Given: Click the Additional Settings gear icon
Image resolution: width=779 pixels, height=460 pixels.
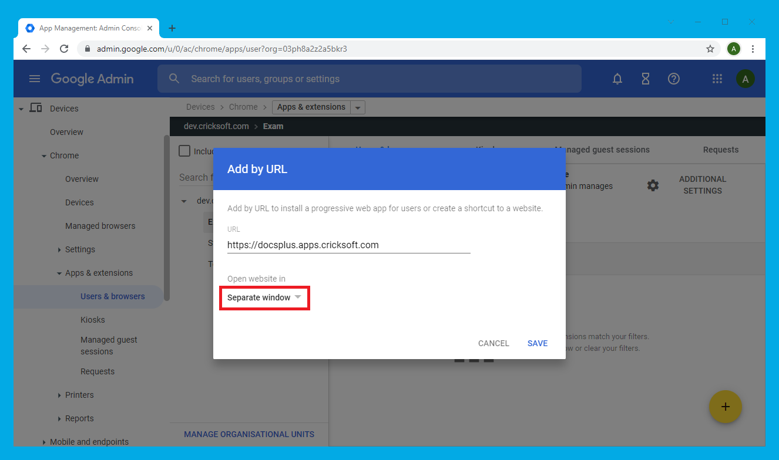Looking at the screenshot, I should click(x=653, y=185).
